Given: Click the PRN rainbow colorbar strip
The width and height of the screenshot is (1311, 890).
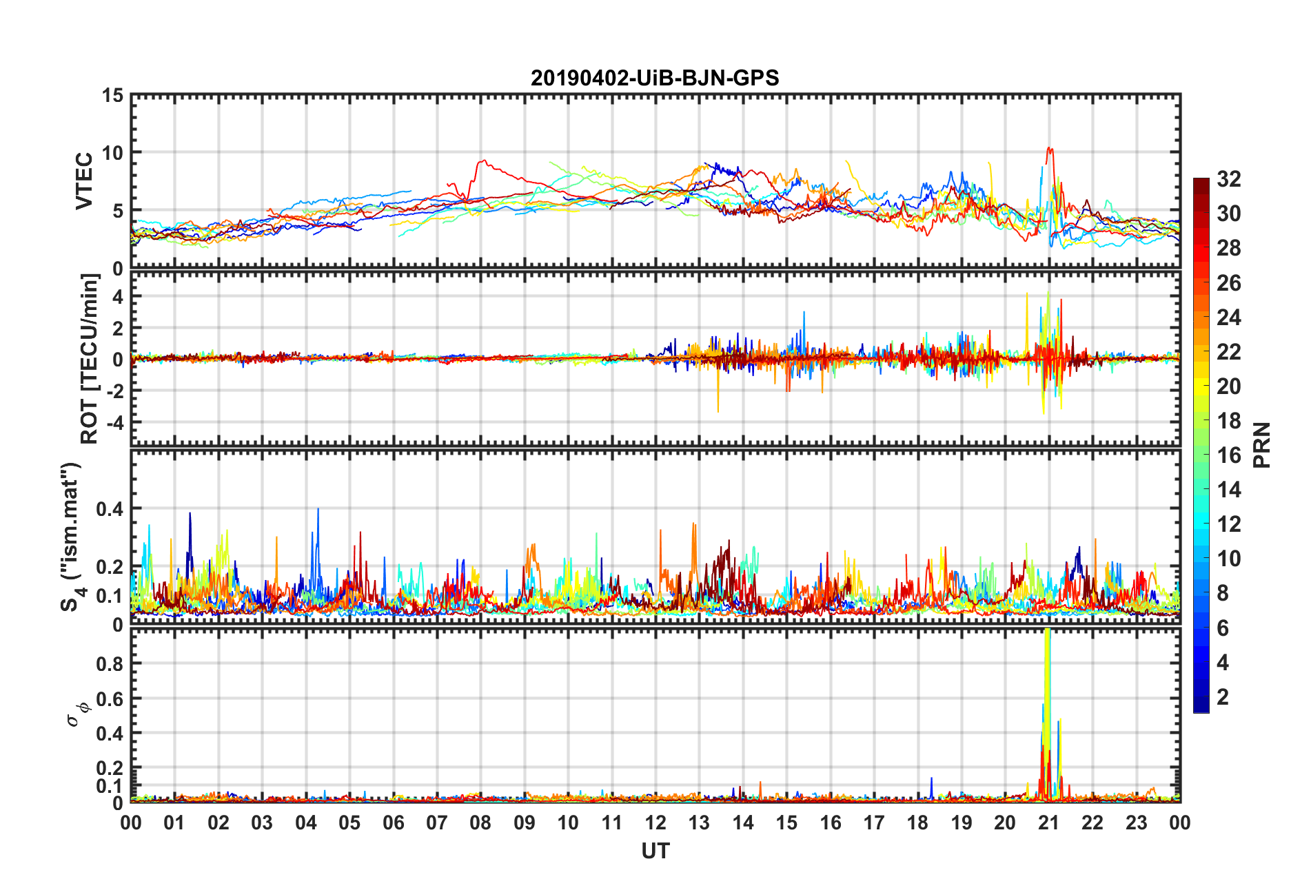Looking at the screenshot, I should (x=1201, y=445).
